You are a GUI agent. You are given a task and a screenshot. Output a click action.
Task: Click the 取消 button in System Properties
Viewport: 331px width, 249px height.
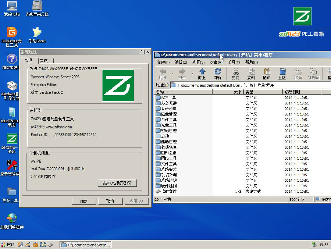pos(110,201)
